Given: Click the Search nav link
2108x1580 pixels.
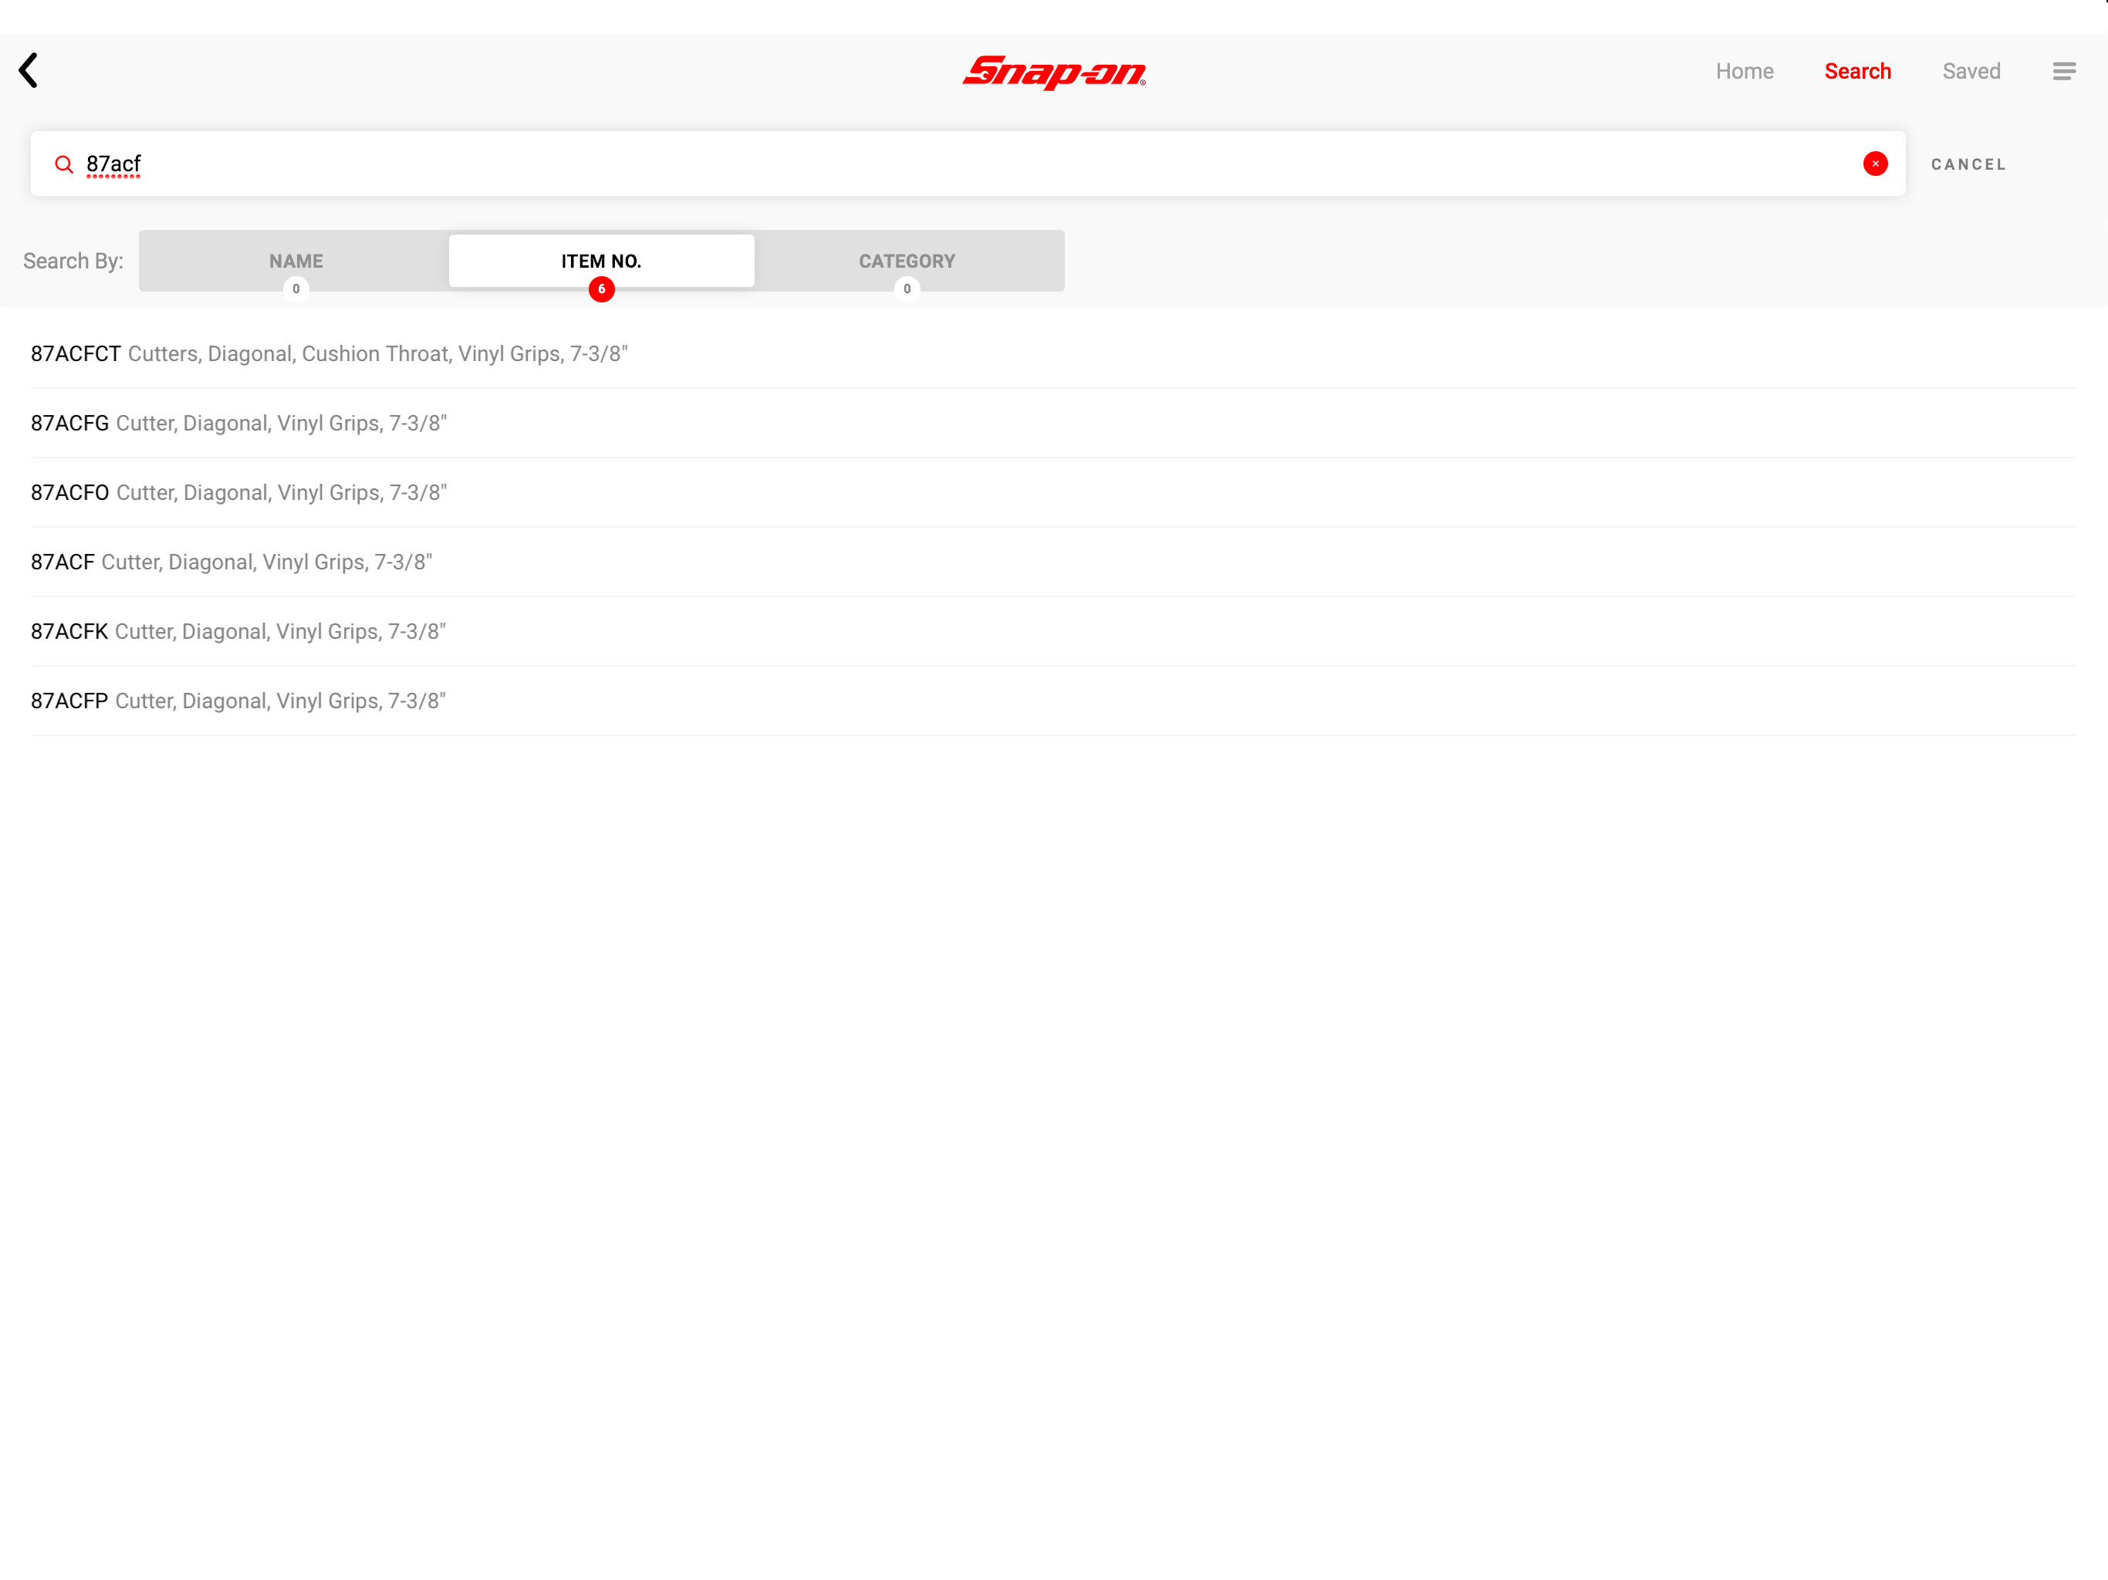Looking at the screenshot, I should click(x=1857, y=72).
